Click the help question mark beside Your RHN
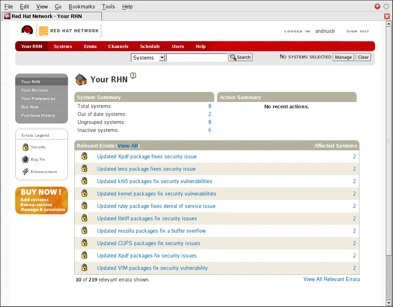 click(134, 76)
